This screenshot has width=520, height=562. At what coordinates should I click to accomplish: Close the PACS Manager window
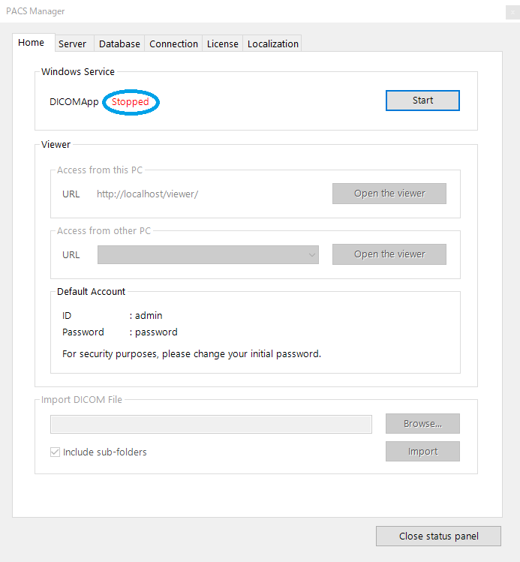pyautogui.click(x=512, y=13)
